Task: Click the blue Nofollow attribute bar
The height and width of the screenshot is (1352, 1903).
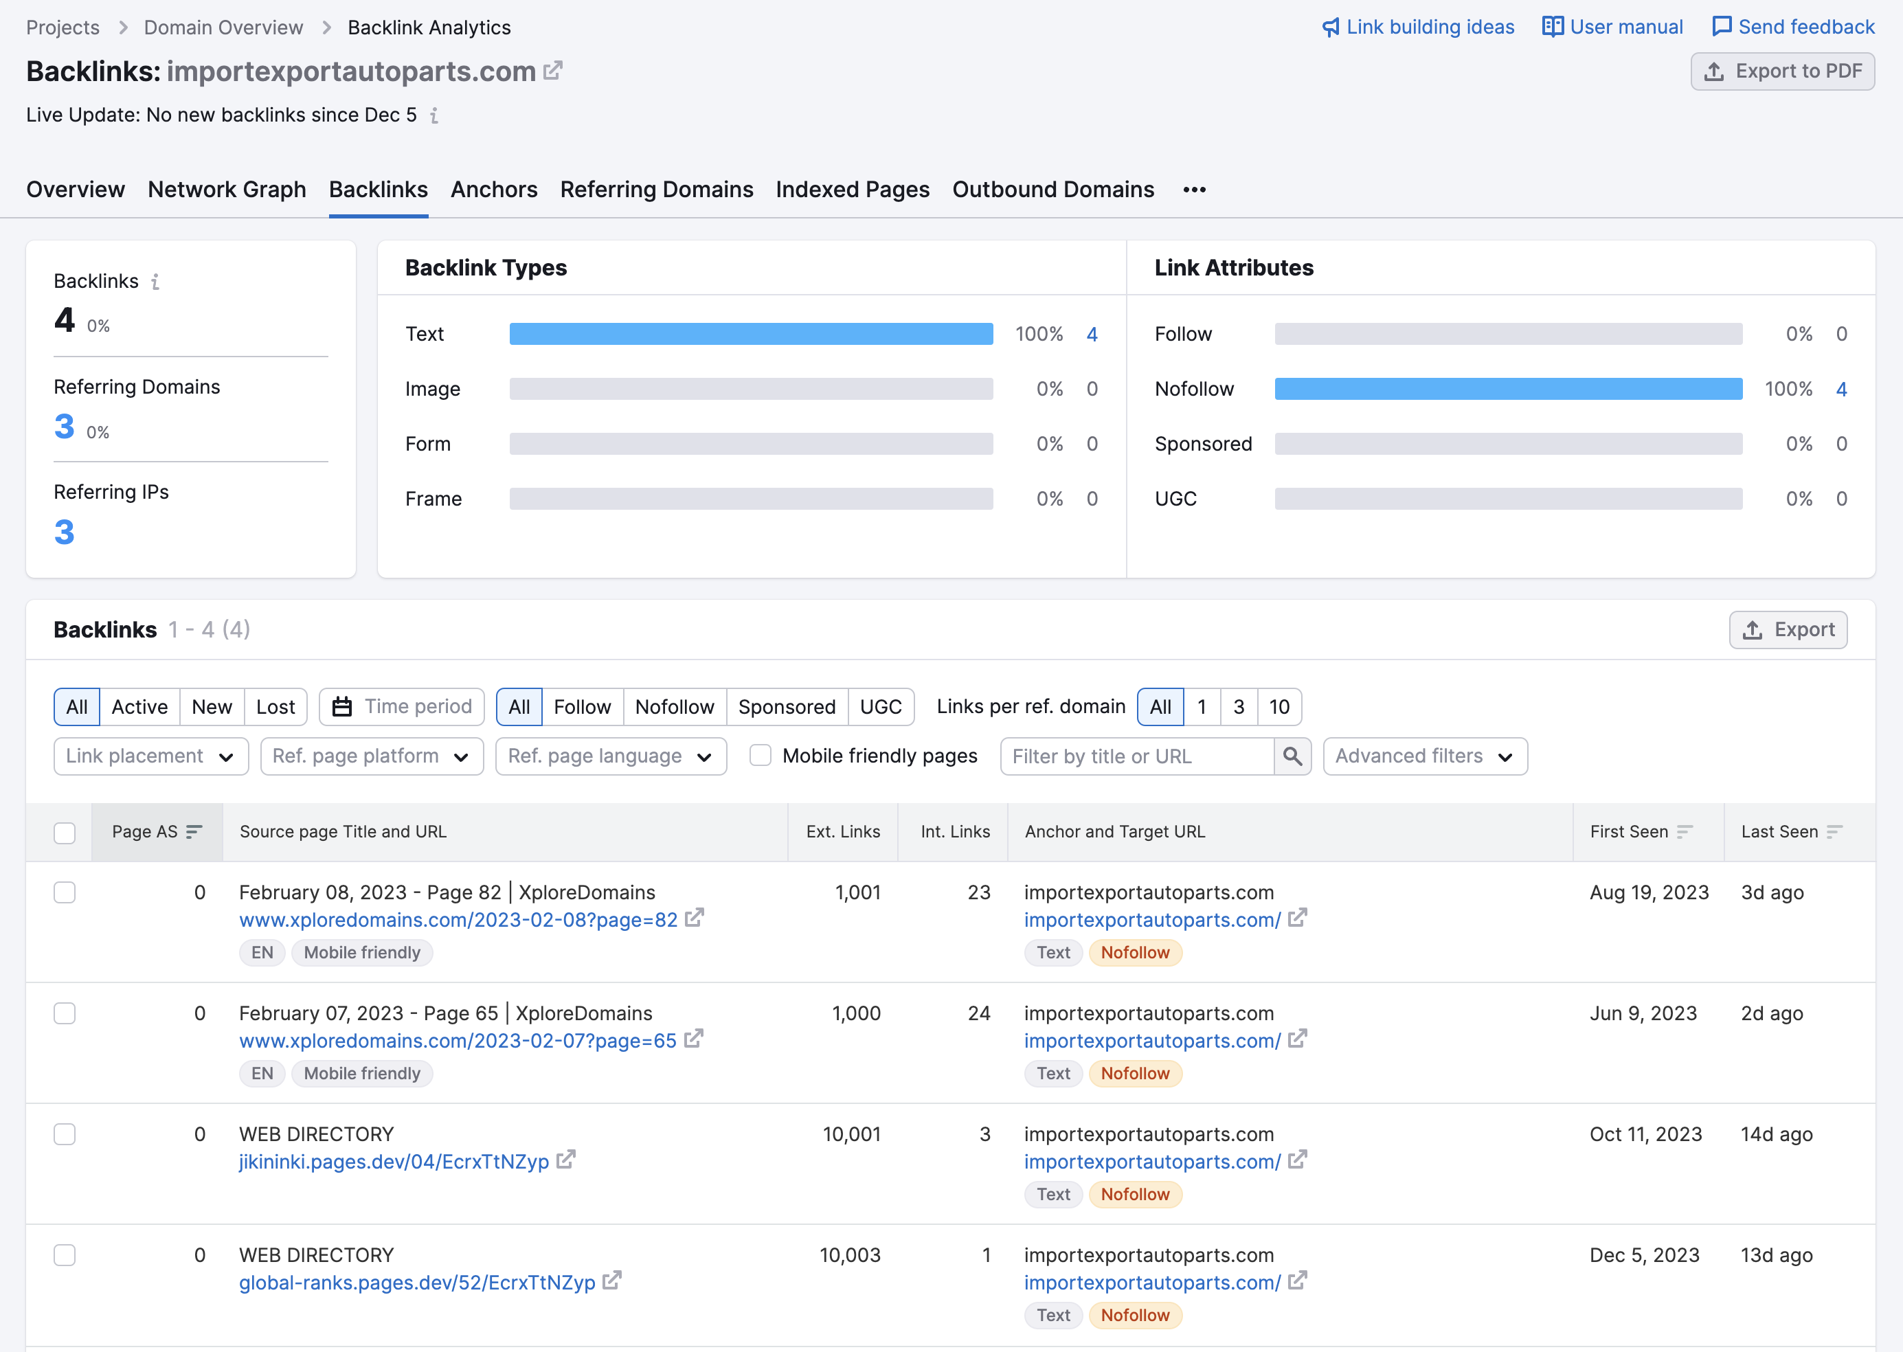Action: [x=1507, y=389]
